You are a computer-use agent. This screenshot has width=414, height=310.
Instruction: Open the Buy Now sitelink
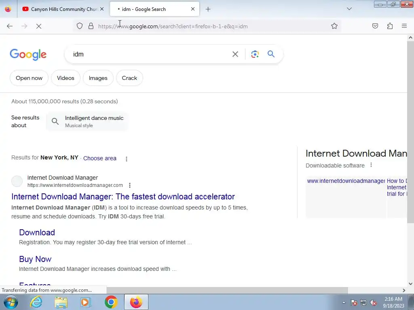(35, 259)
